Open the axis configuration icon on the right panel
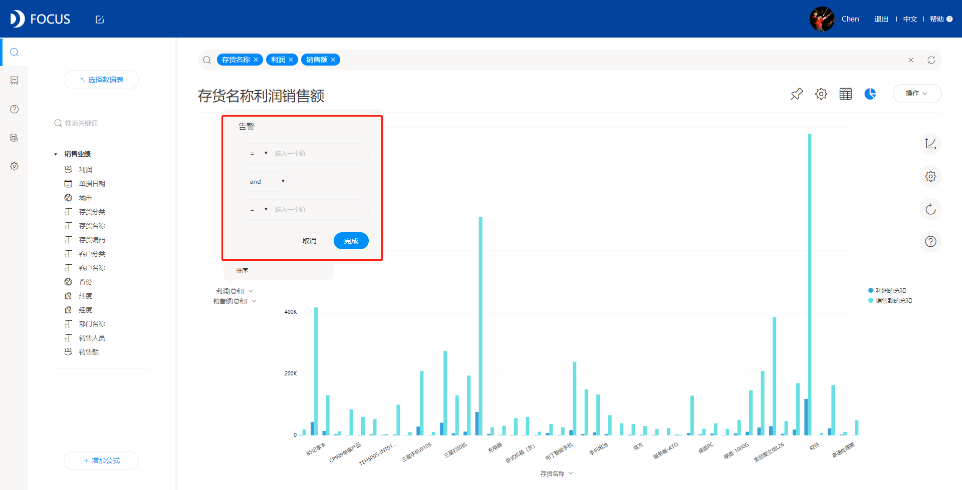 pos(930,144)
